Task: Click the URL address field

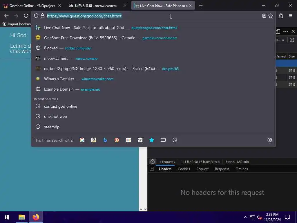Action: [153, 16]
